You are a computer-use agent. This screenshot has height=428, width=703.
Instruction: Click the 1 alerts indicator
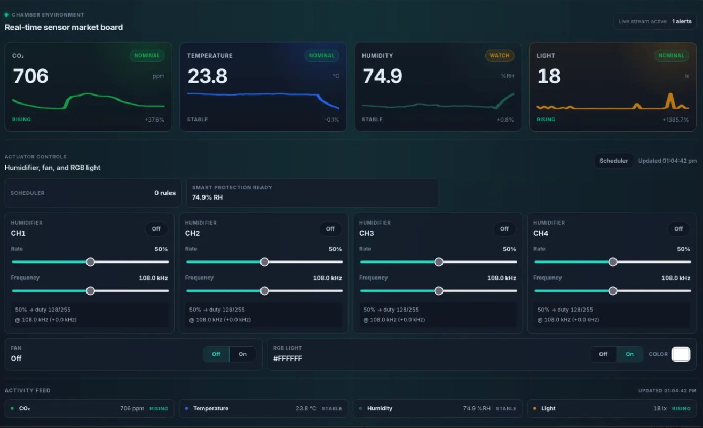point(682,21)
